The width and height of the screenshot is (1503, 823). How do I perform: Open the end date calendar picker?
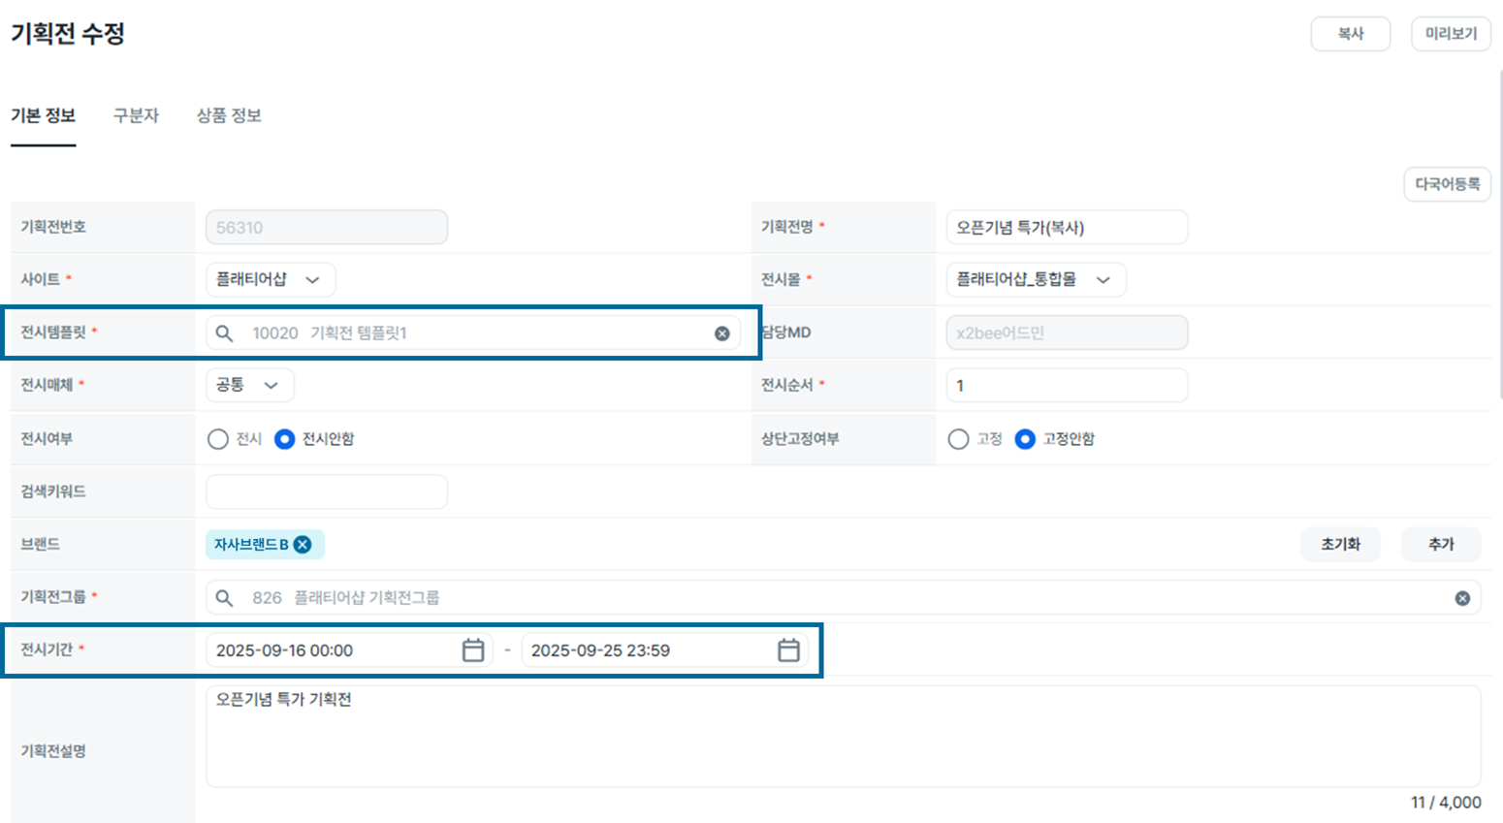[x=788, y=650]
